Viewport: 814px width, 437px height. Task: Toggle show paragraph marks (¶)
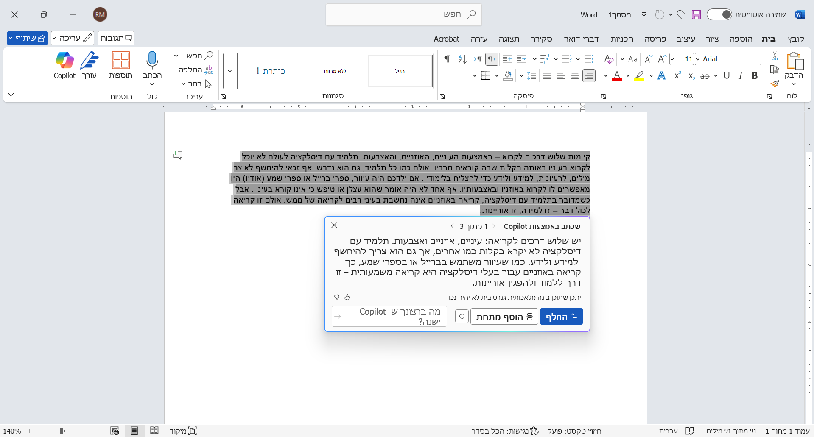pos(447,59)
